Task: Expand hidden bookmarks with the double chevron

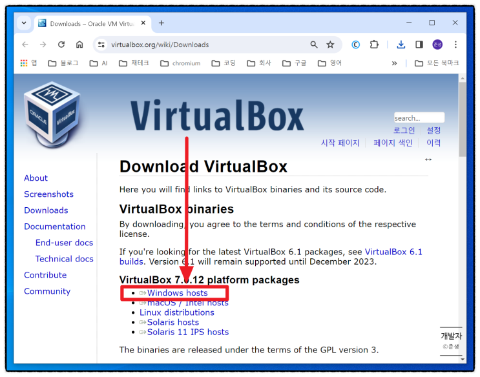Action: 394,63
